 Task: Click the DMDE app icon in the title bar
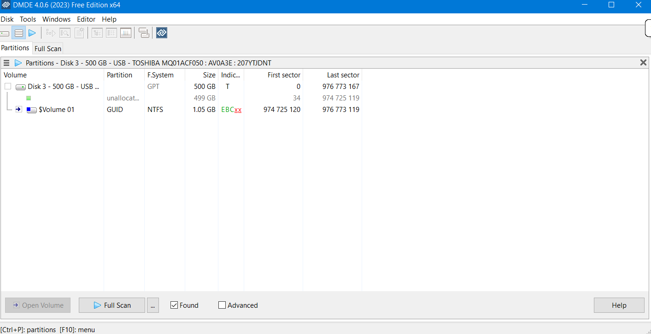pos(6,5)
